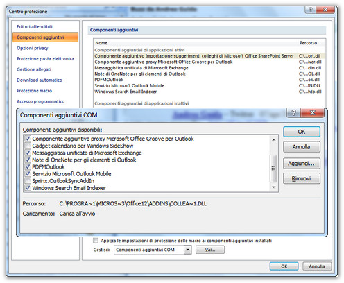This screenshot has width=344, height=283.
Task: Select PDFMOutlook row in Centro protezione list
Action: pyautogui.click(x=209, y=80)
